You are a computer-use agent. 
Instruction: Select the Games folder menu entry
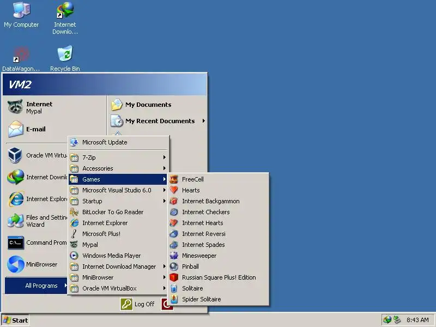(118, 179)
